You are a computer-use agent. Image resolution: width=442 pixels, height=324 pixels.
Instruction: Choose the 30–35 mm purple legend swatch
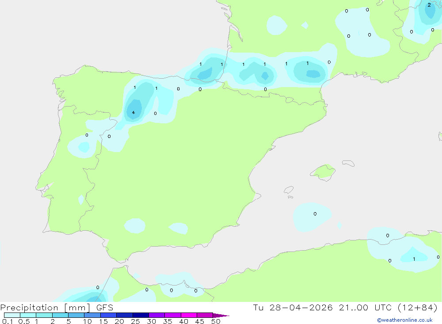point(156,315)
